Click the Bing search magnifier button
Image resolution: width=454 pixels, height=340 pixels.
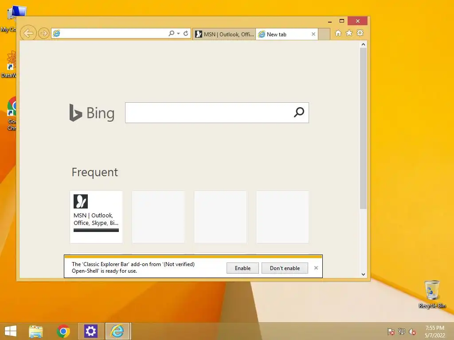[299, 112]
